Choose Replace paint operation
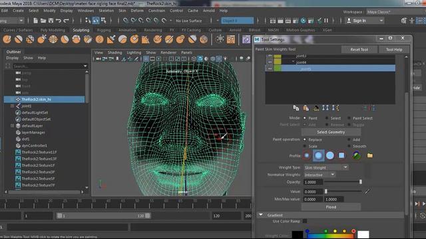 305,139
